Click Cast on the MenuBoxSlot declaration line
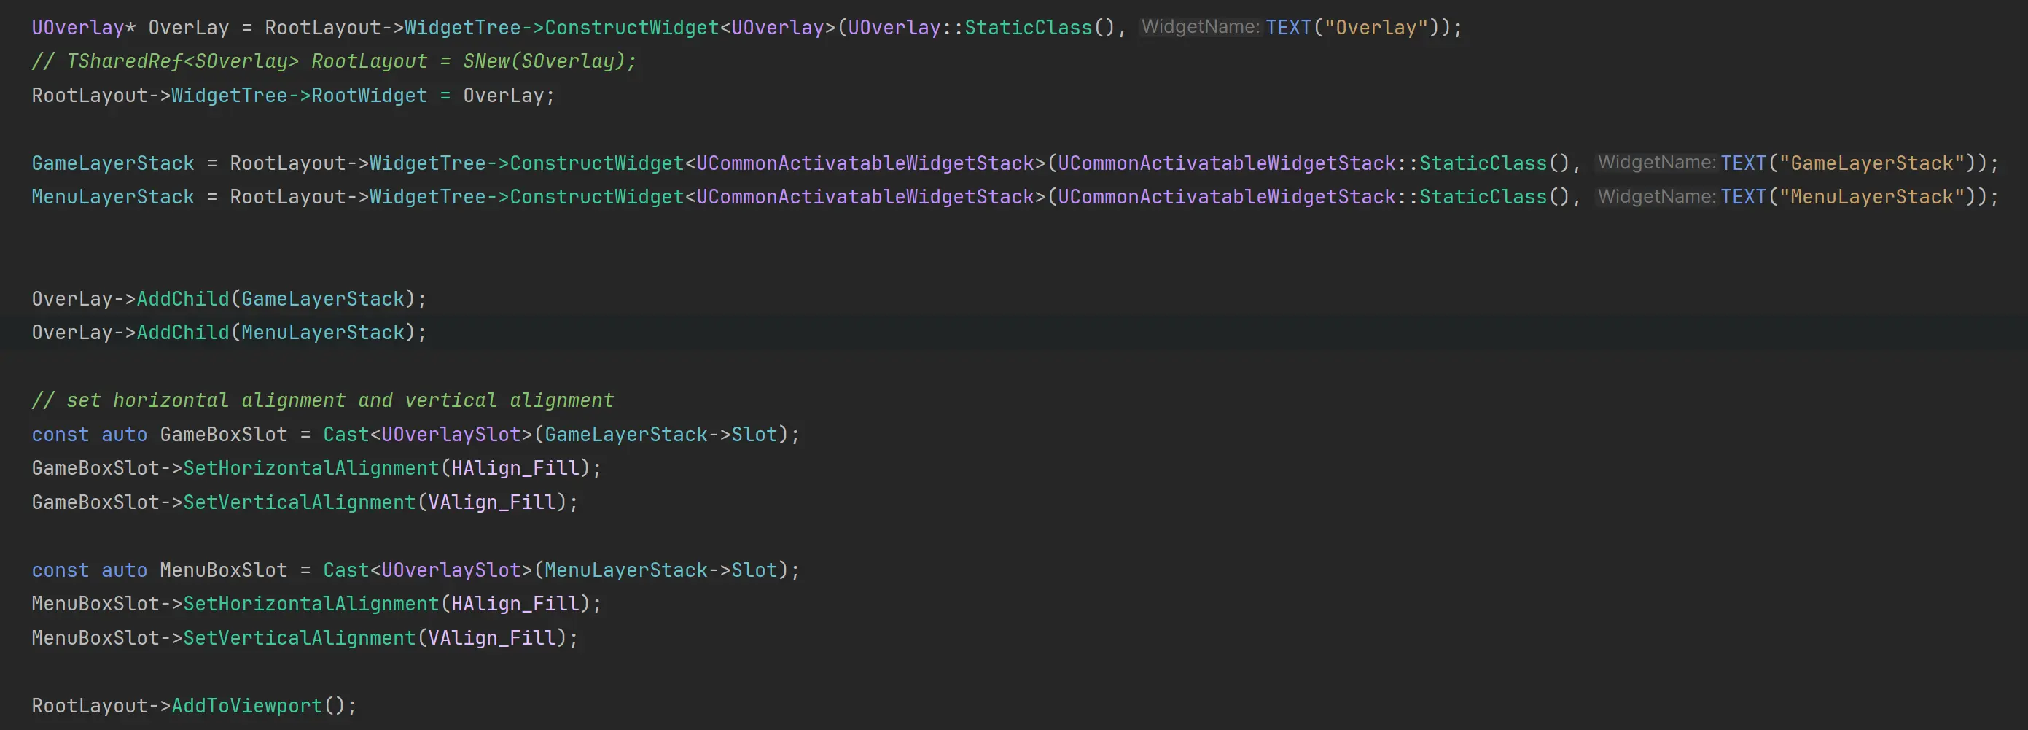This screenshot has height=730, width=2028. click(346, 570)
